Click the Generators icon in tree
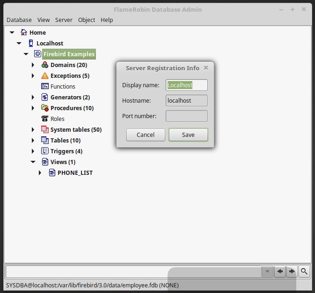 (45, 98)
